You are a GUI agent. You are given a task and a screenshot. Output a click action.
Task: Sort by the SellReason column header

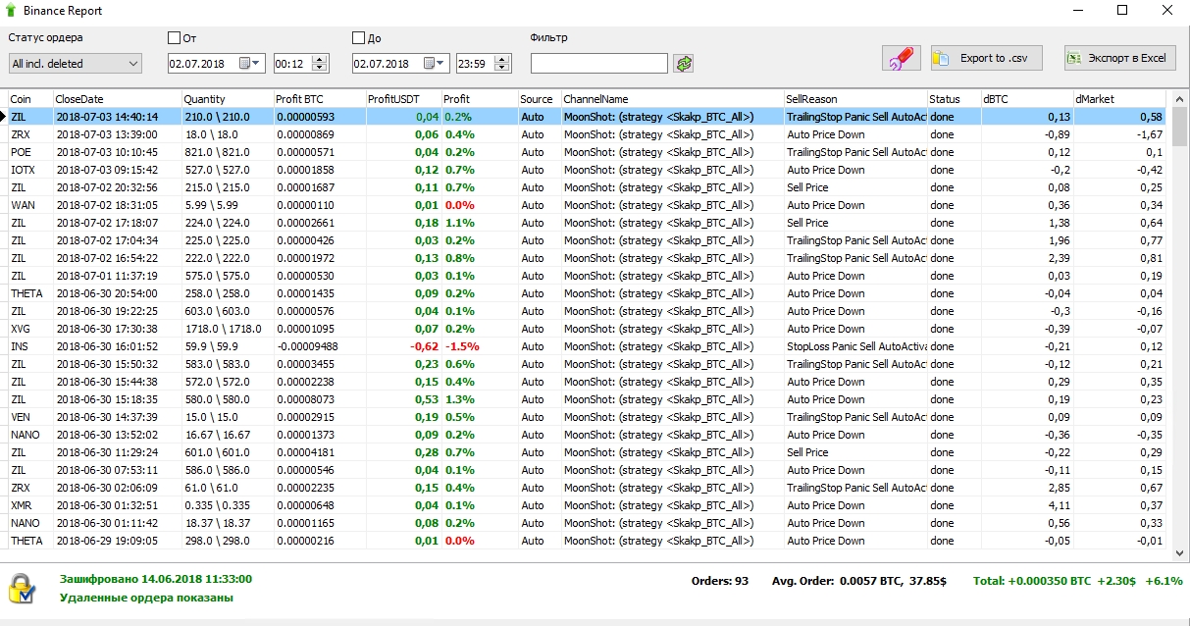854,99
